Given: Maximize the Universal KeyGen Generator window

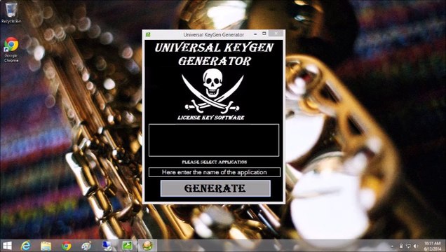Looking at the screenshot, I should [x=264, y=34].
